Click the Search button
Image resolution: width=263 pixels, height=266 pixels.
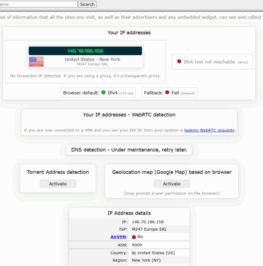coord(87,4)
